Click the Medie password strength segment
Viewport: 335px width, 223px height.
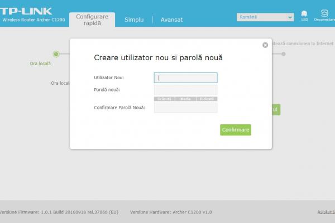pyautogui.click(x=185, y=99)
